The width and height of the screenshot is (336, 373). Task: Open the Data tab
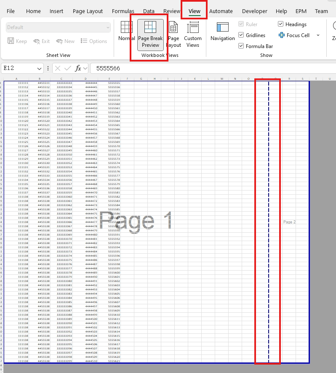[x=149, y=11]
